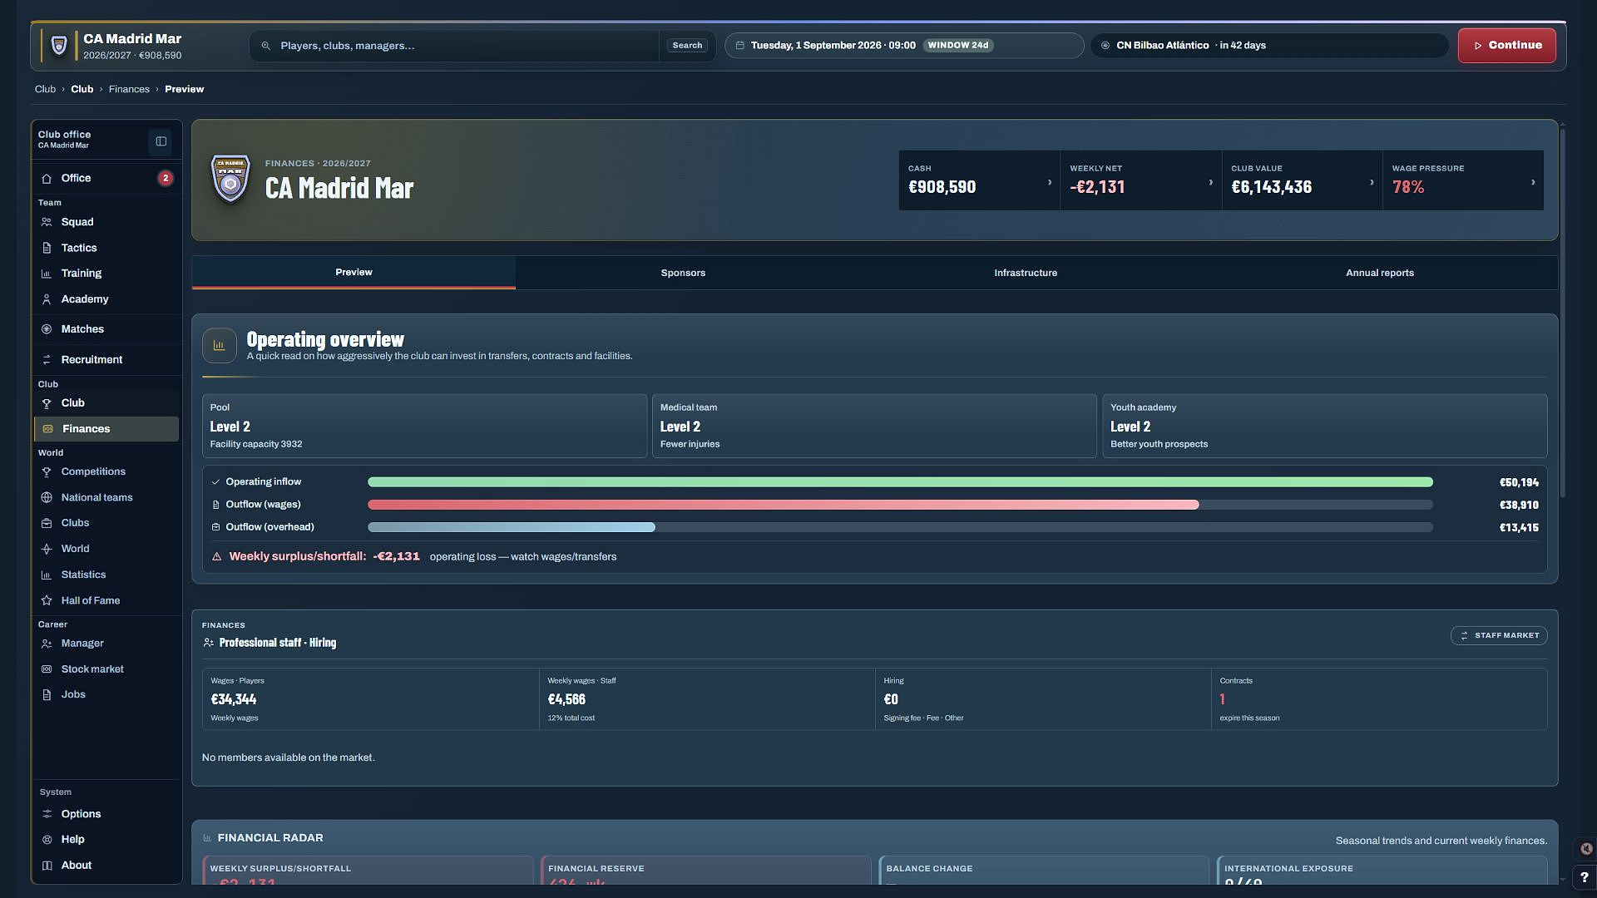
Task: Click the Office notification badge 2
Action: 166,178
